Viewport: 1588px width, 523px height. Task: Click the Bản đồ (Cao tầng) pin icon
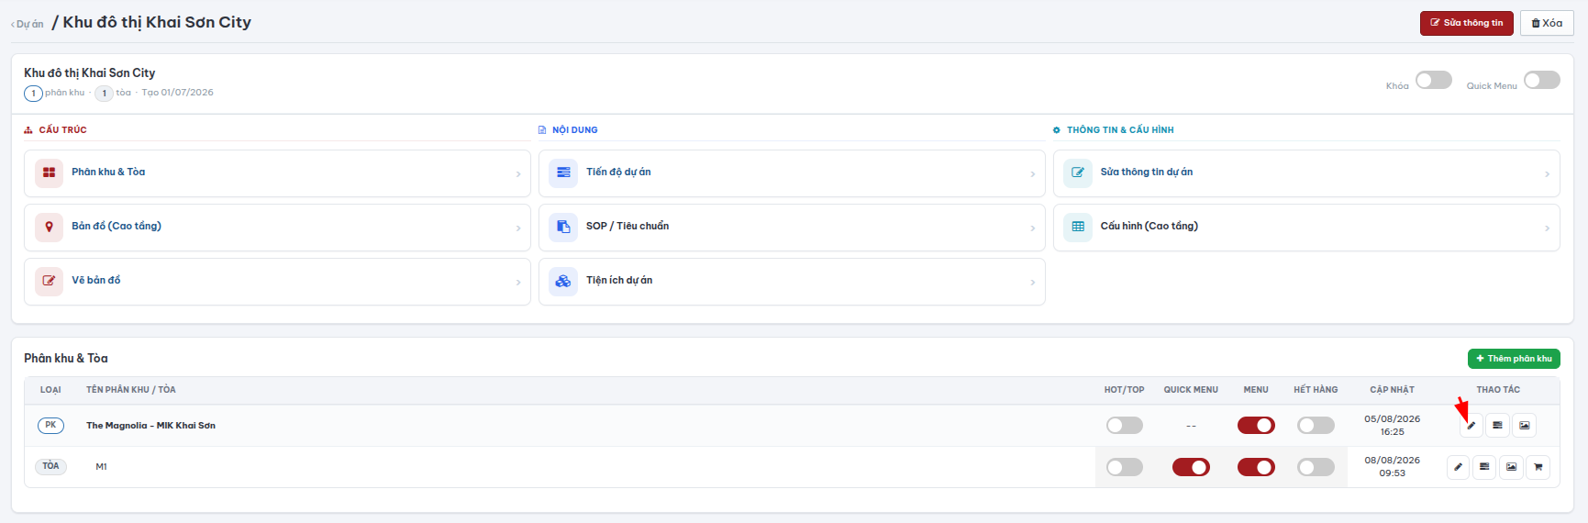pos(49,227)
